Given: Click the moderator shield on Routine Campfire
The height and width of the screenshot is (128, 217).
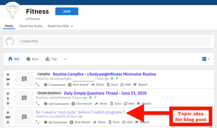Looking at the screenshot, I should coord(112,79).
